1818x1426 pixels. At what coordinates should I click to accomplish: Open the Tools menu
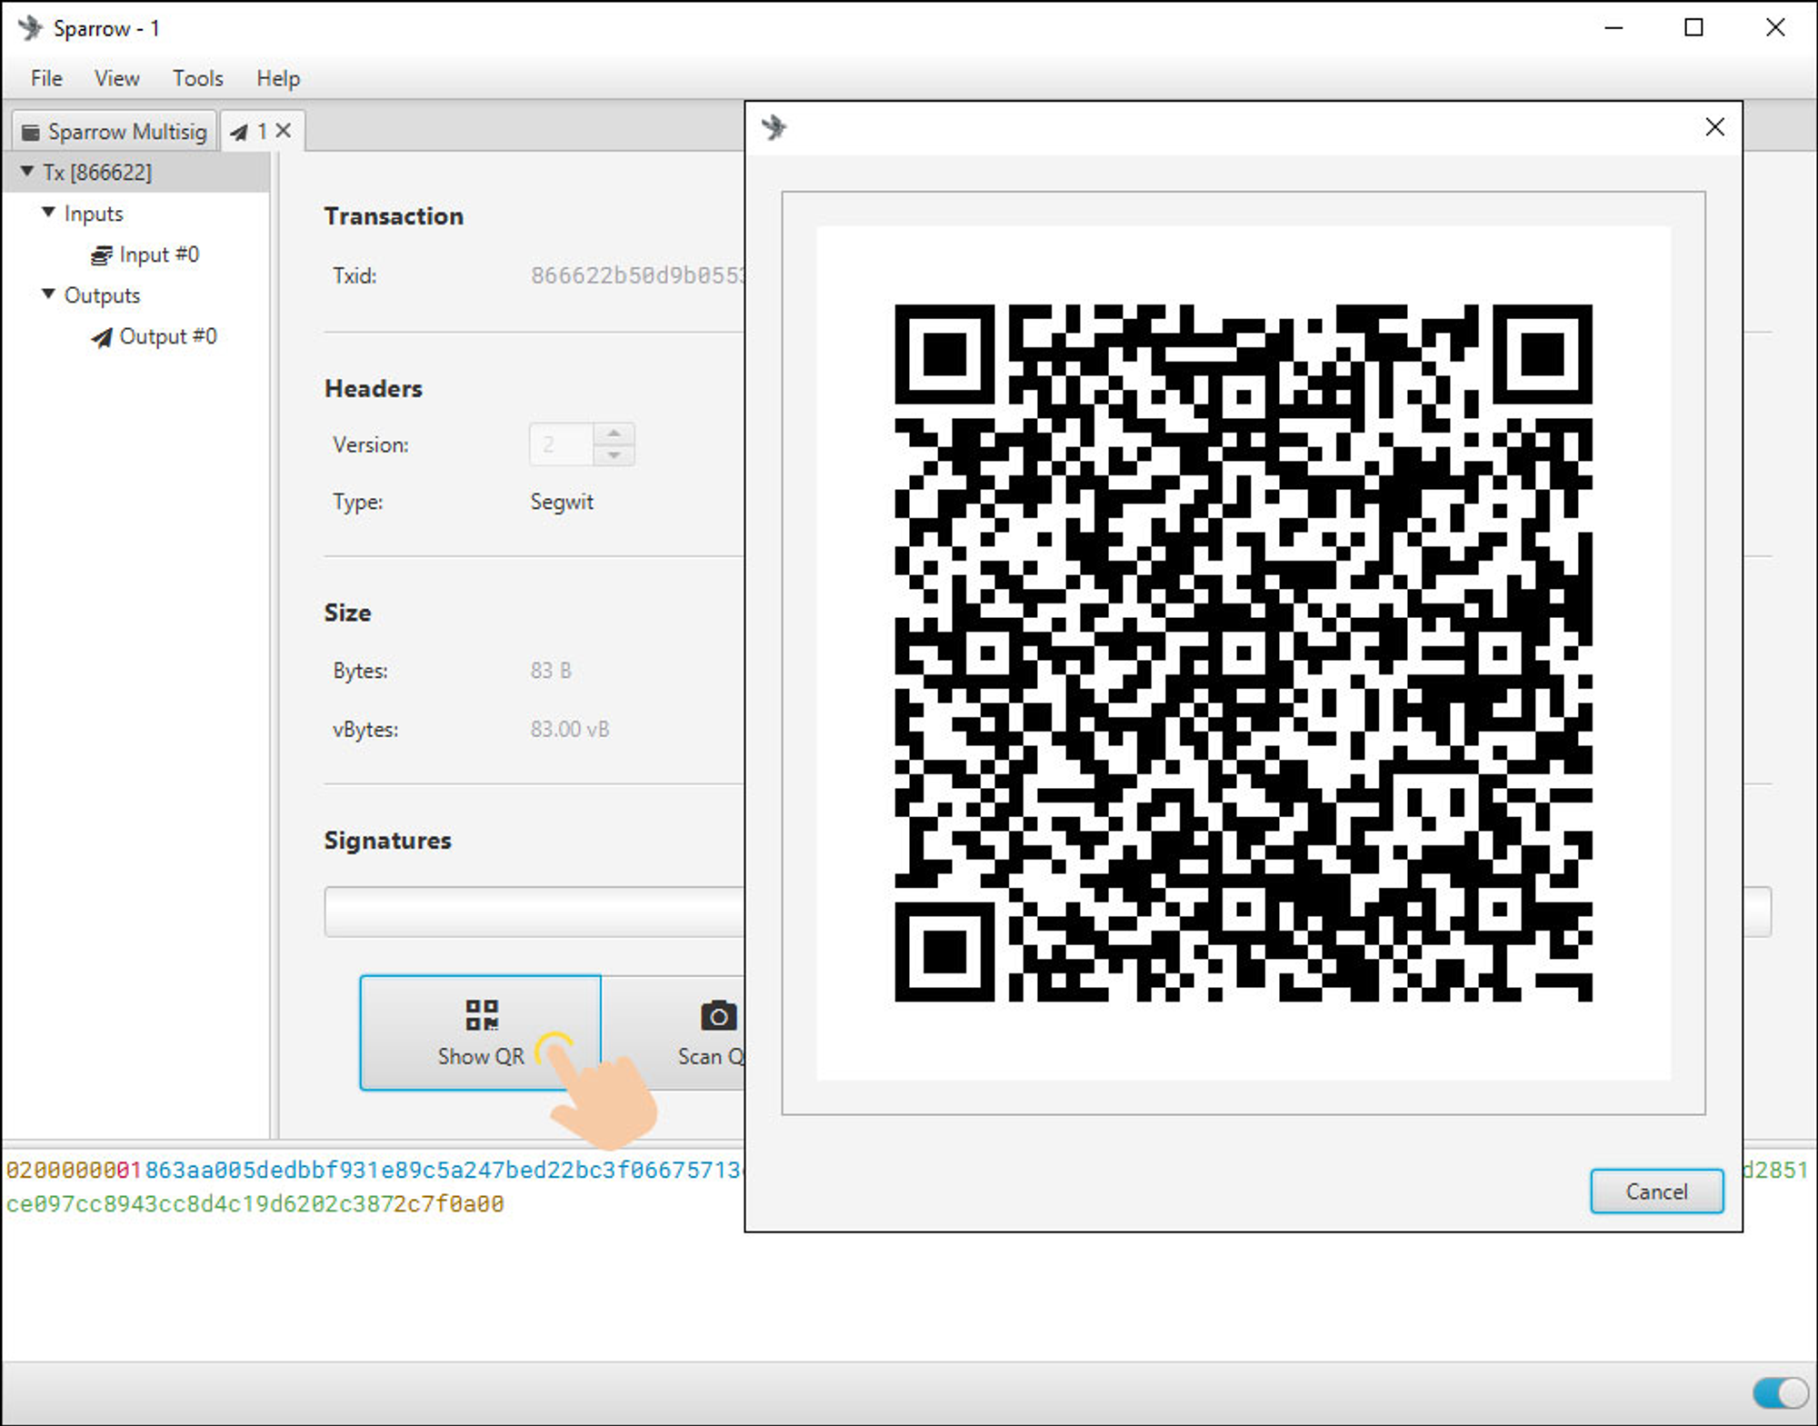point(197,79)
